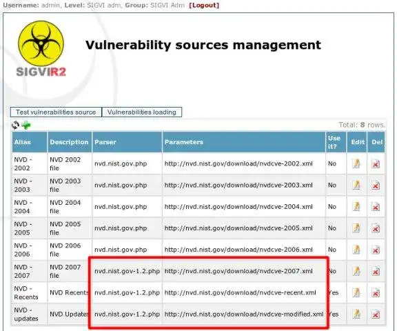Select the 'NVD - 2002' alias cell

coord(30,164)
